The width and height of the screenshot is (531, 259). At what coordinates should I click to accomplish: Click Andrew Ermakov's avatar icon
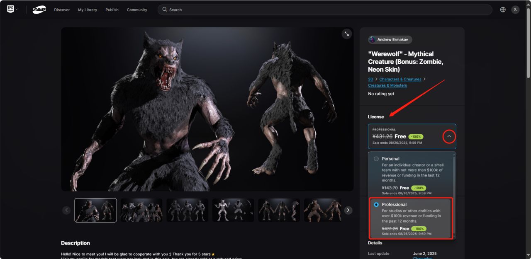372,39
